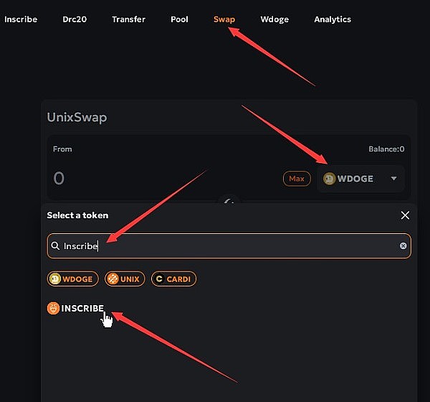The image size is (430, 402).
Task: Expand the WDOGE token selector dropdown
Action: (360, 179)
